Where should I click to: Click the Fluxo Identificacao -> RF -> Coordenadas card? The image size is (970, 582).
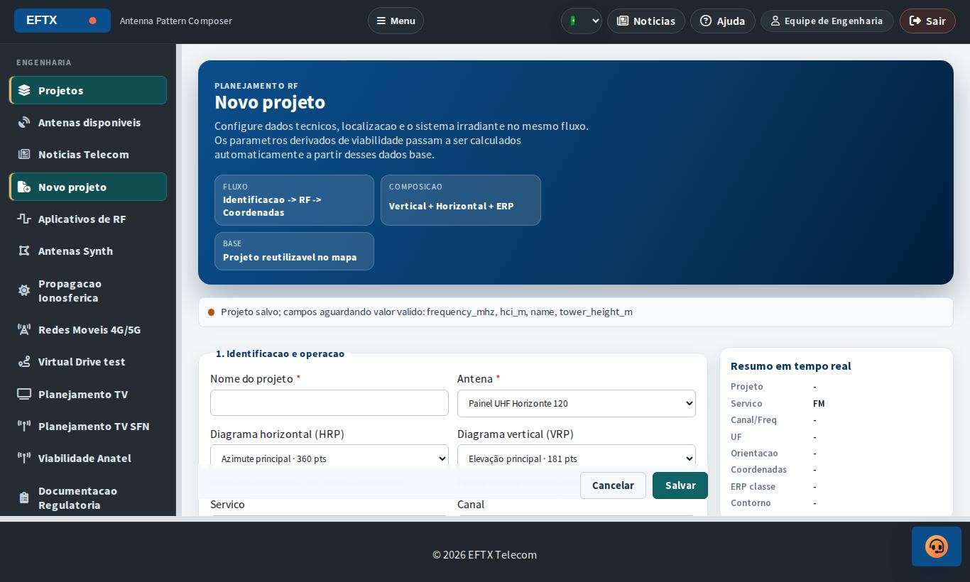coord(294,200)
